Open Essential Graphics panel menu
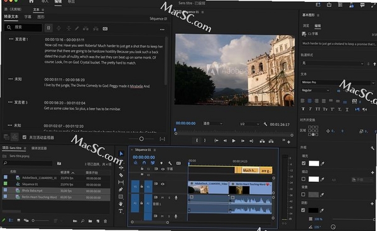Image resolution: width=377 pixels, height=231 pixels. pyautogui.click(x=318, y=15)
